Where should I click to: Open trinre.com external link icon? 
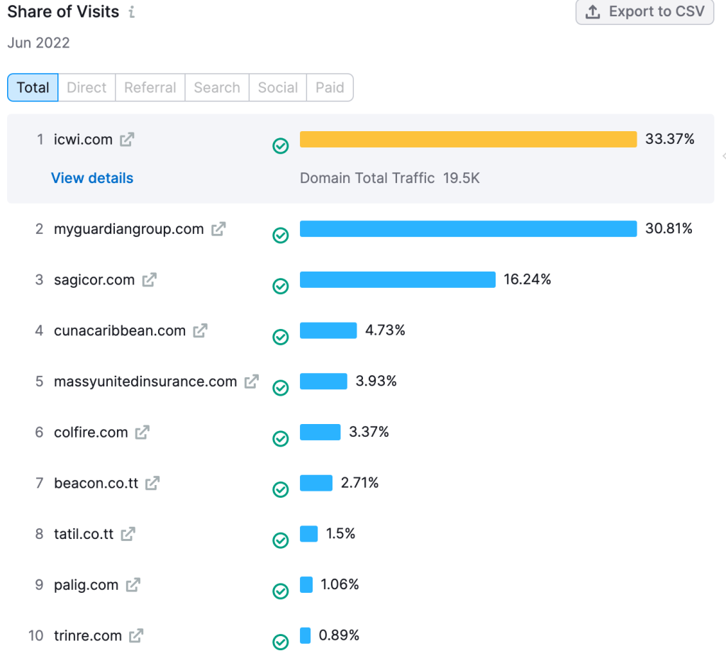click(136, 636)
